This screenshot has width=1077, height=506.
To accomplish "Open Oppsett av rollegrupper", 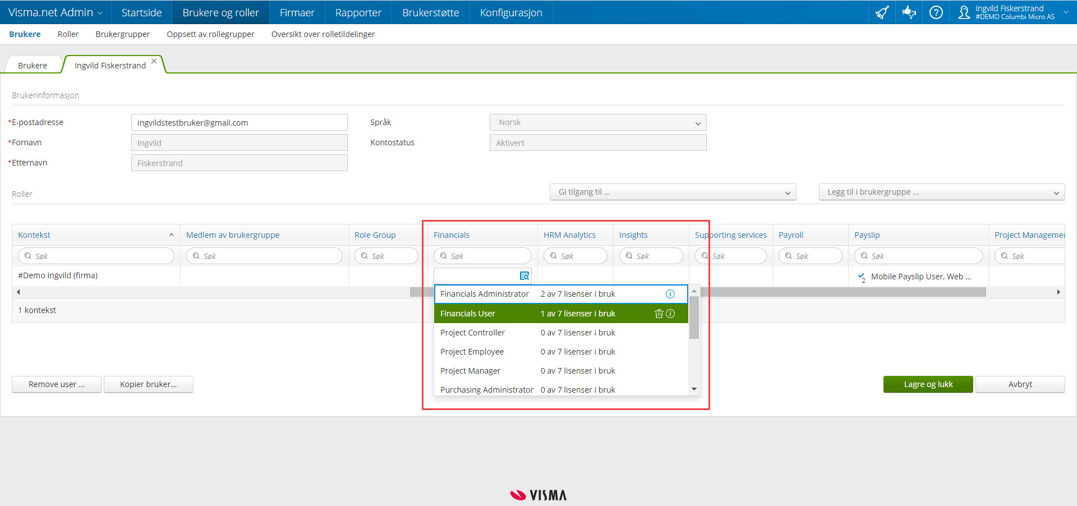I will point(210,34).
